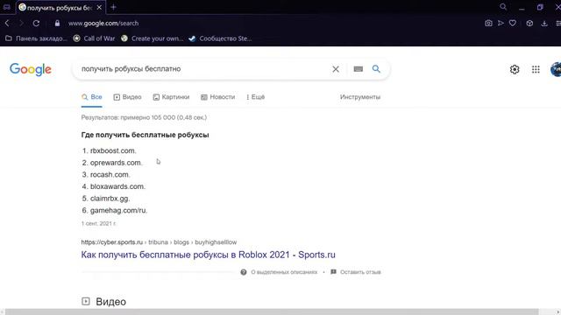Go back with the browser back arrow

click(x=7, y=24)
